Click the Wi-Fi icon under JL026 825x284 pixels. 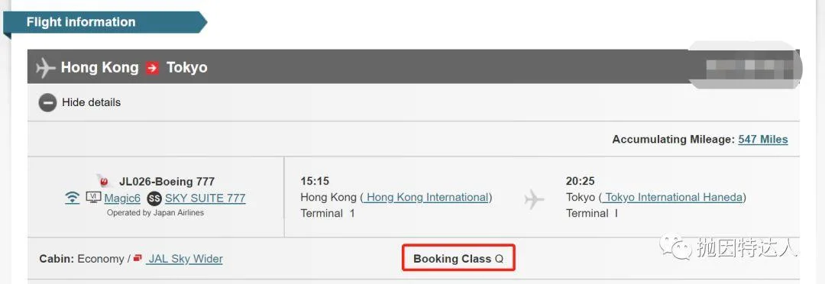[72, 198]
